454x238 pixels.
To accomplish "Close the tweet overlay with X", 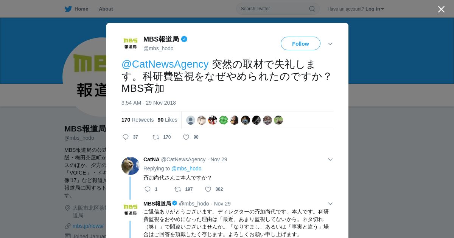I will pos(441,9).
